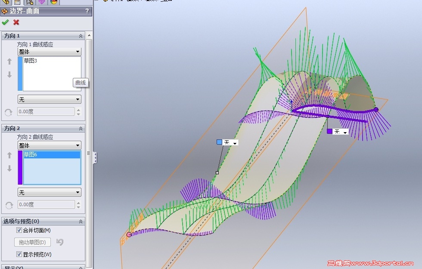Click the blue direction 1 color bar

pyautogui.click(x=20, y=74)
